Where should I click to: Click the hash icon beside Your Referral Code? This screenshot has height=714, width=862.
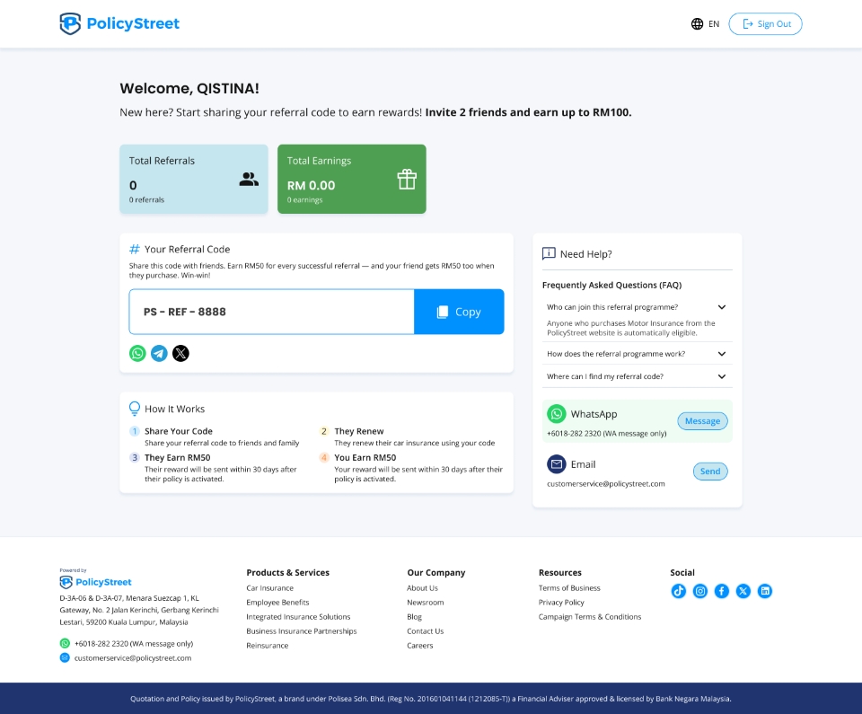click(x=134, y=249)
